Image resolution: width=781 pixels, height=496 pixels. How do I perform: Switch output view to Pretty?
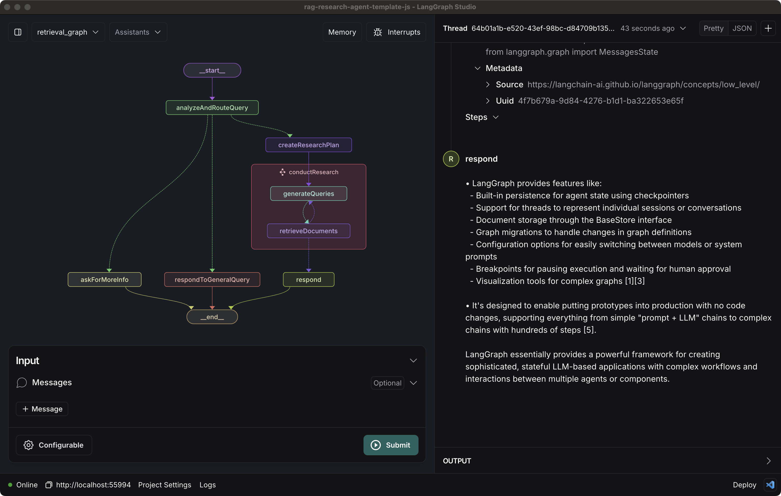pyautogui.click(x=713, y=28)
